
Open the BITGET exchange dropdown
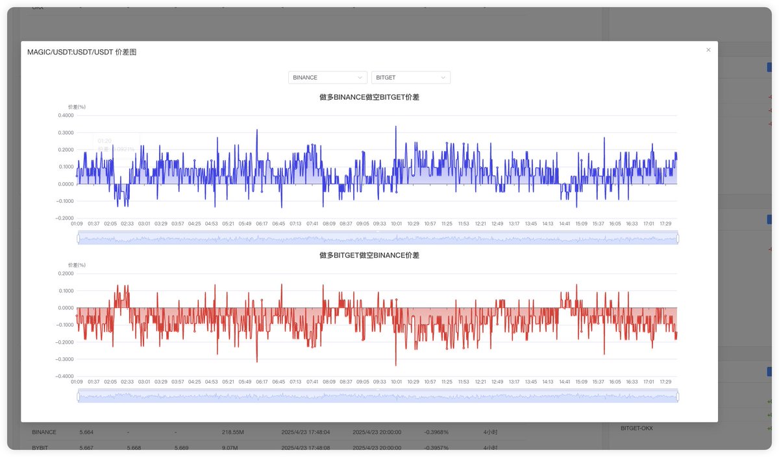click(x=410, y=78)
